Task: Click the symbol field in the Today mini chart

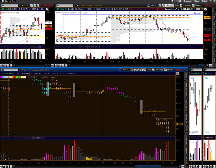Action: [196, 70]
